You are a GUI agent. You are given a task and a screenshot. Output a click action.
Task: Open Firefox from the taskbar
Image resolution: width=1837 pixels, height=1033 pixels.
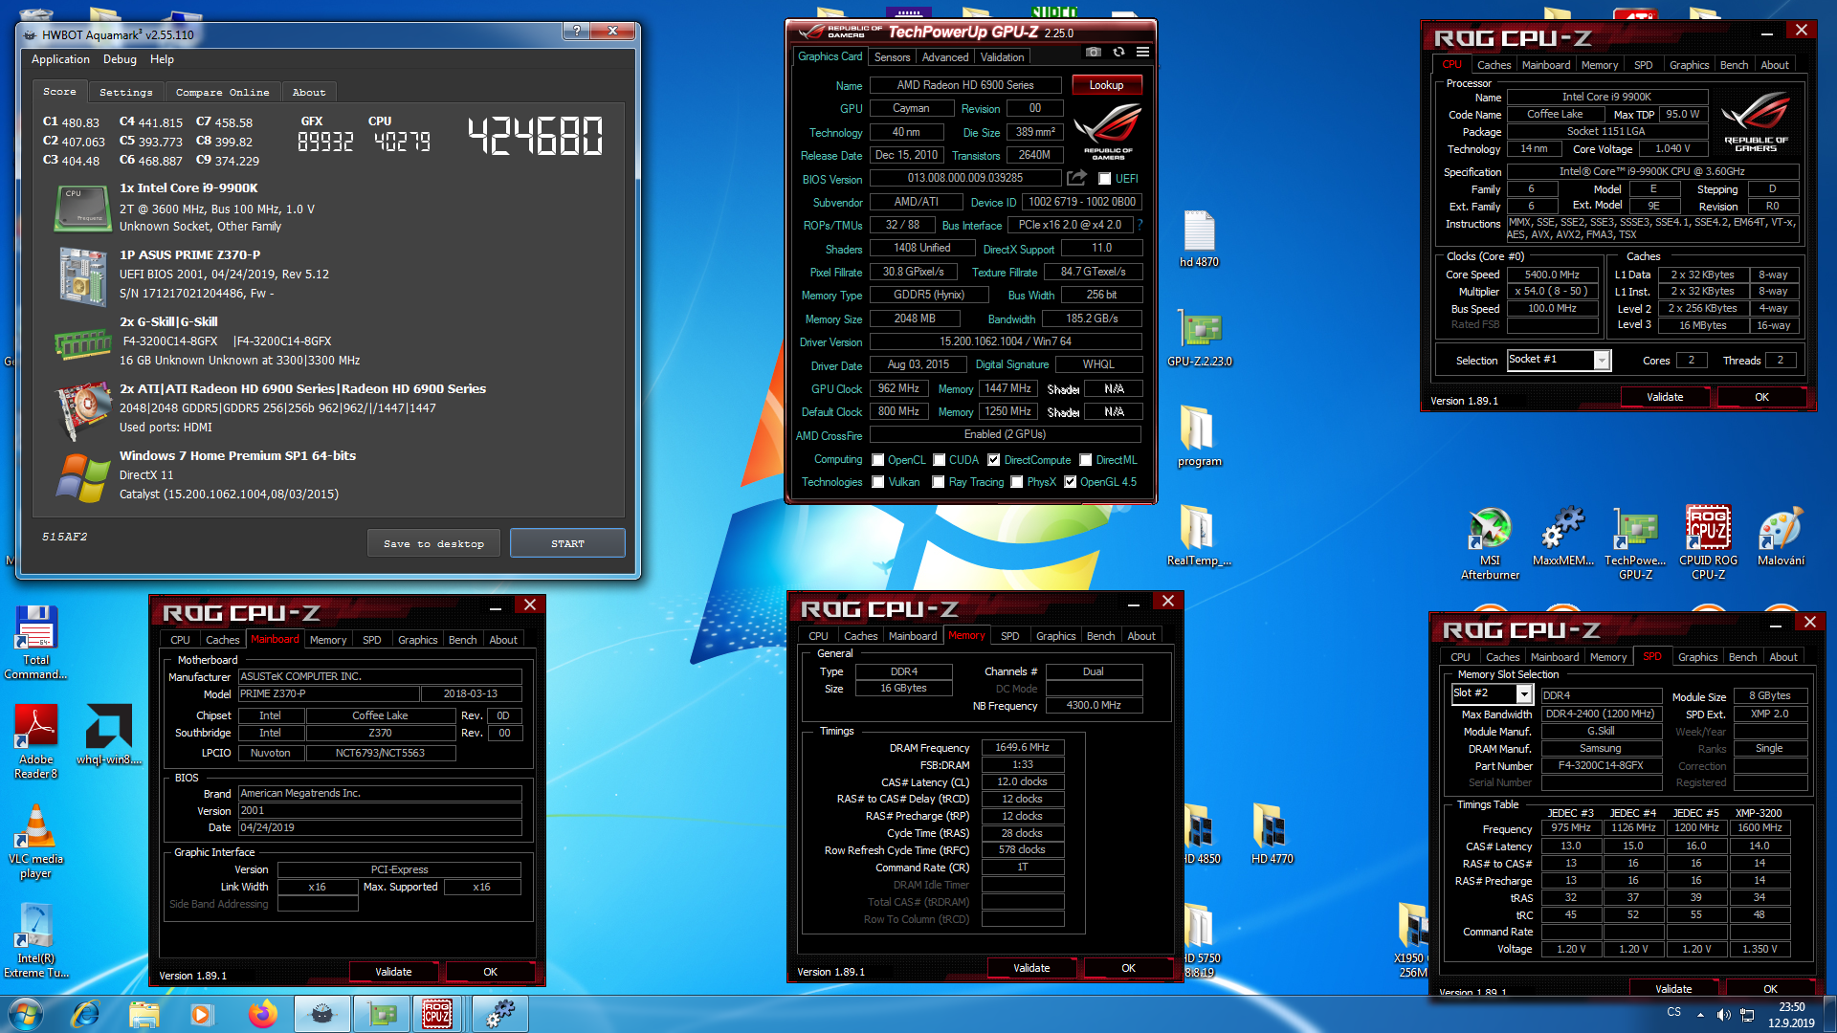262,1014
